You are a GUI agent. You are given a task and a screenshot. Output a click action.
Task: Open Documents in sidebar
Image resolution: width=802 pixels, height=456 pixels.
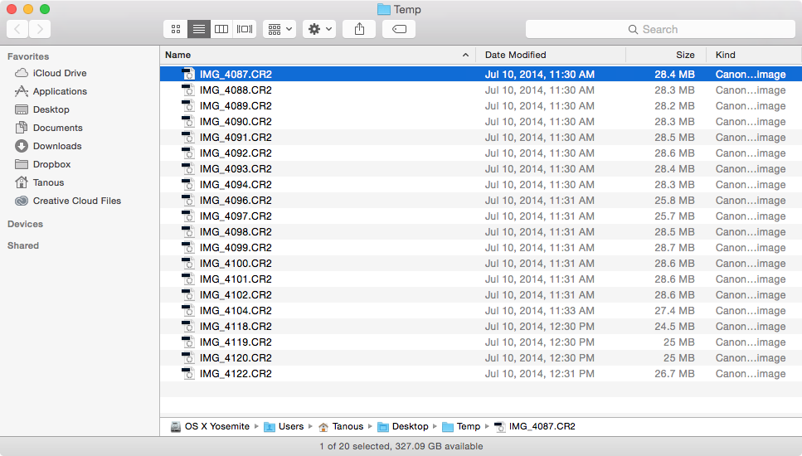49,128
